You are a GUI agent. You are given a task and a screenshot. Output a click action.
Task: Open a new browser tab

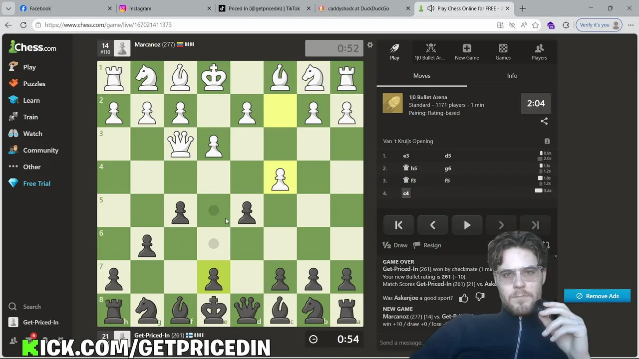pos(523,8)
